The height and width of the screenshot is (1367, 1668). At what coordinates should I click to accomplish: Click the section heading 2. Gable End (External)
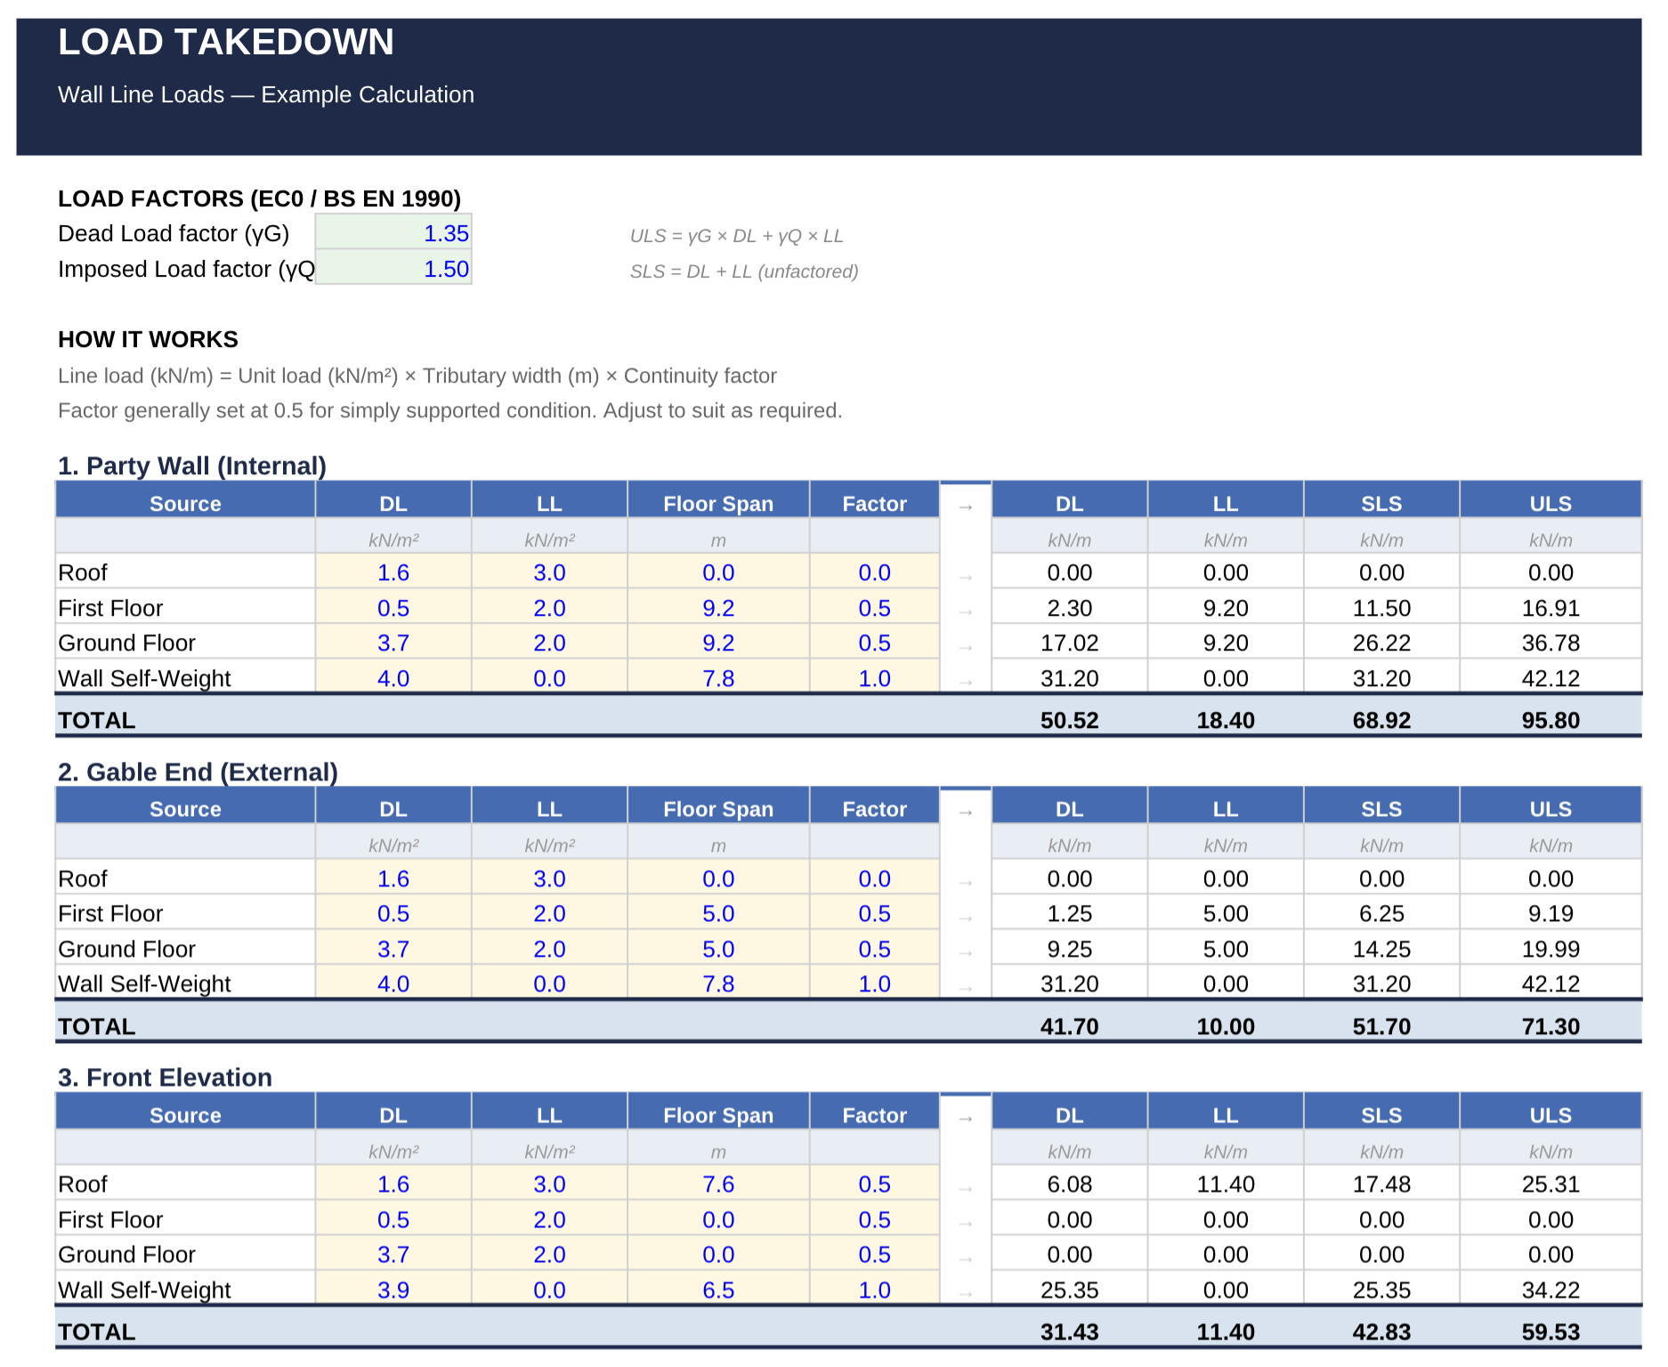click(198, 772)
